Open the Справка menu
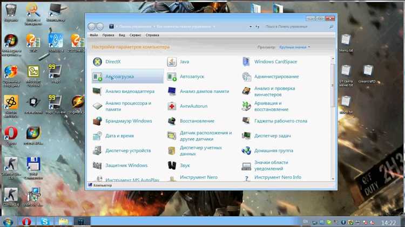This screenshot has width=405, height=227. tap(152, 35)
